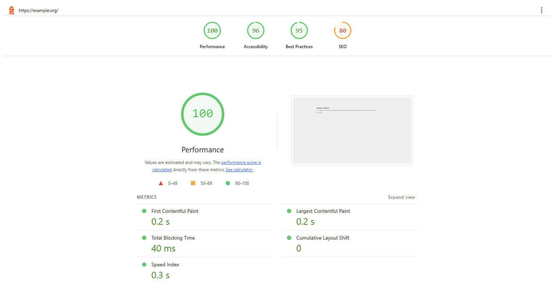Click the large 100 Performance gauge

203,114
